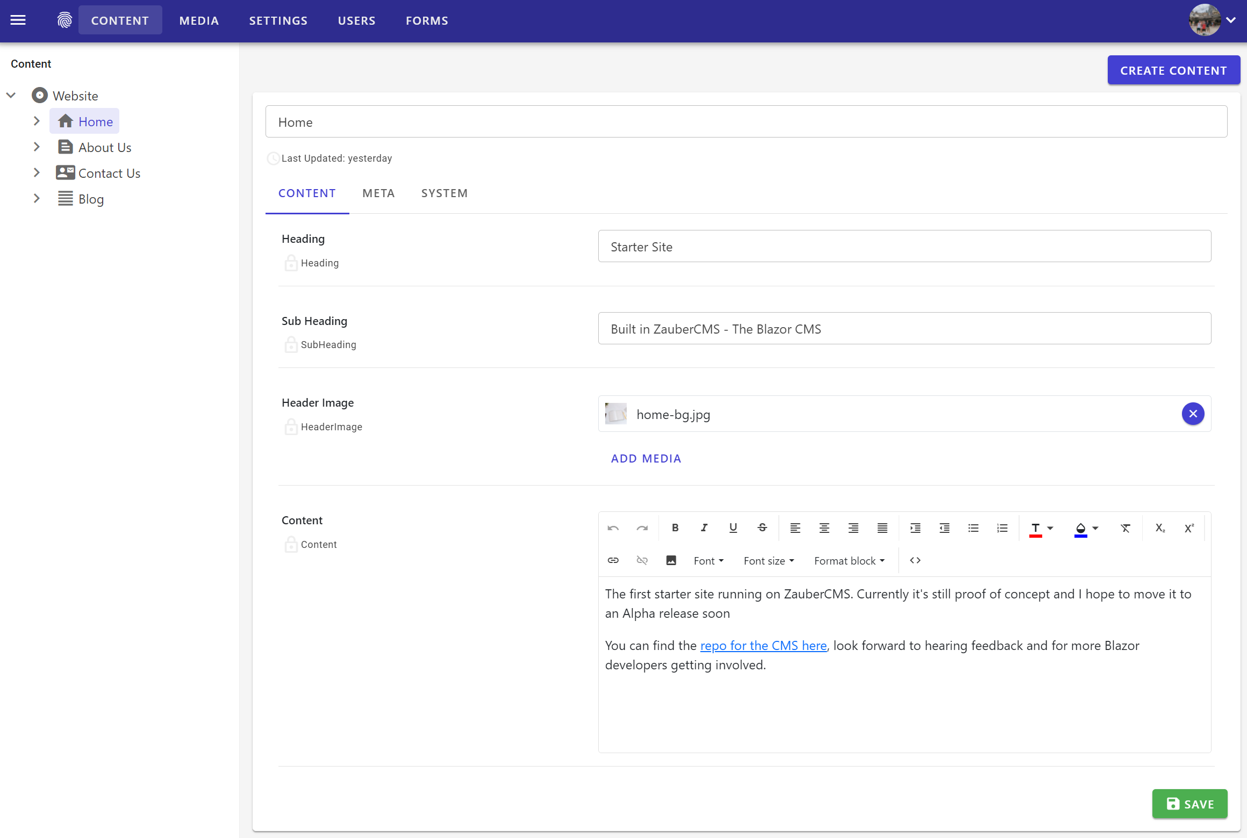Switch to the System tab
This screenshot has width=1247, height=838.
click(x=445, y=193)
